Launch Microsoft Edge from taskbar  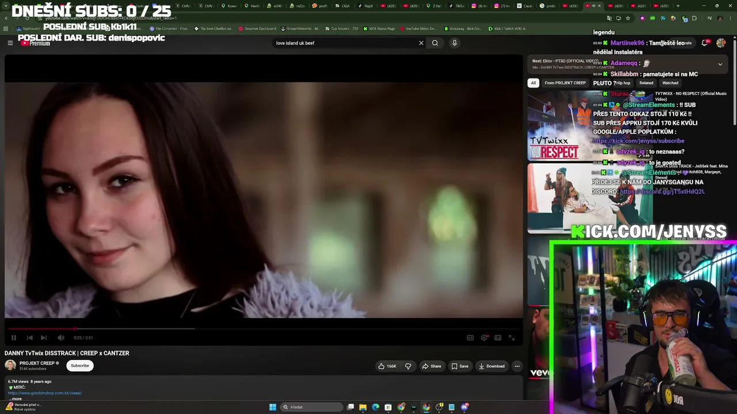point(375,407)
